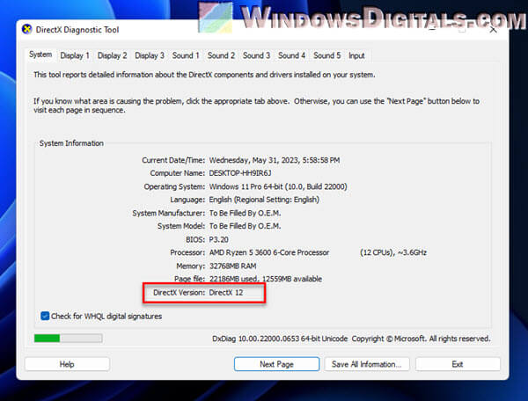Click the '(12 CPUs), ~3.6GHz' text
Viewport: 528px width, 401px height.
point(393,252)
